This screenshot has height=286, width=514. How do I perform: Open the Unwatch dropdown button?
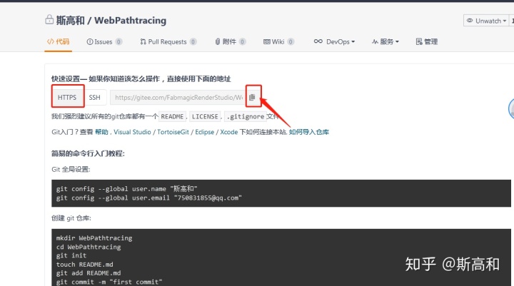click(x=486, y=21)
